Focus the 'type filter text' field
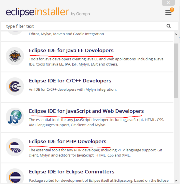Screen dimensions: 180x184 pos(89,26)
